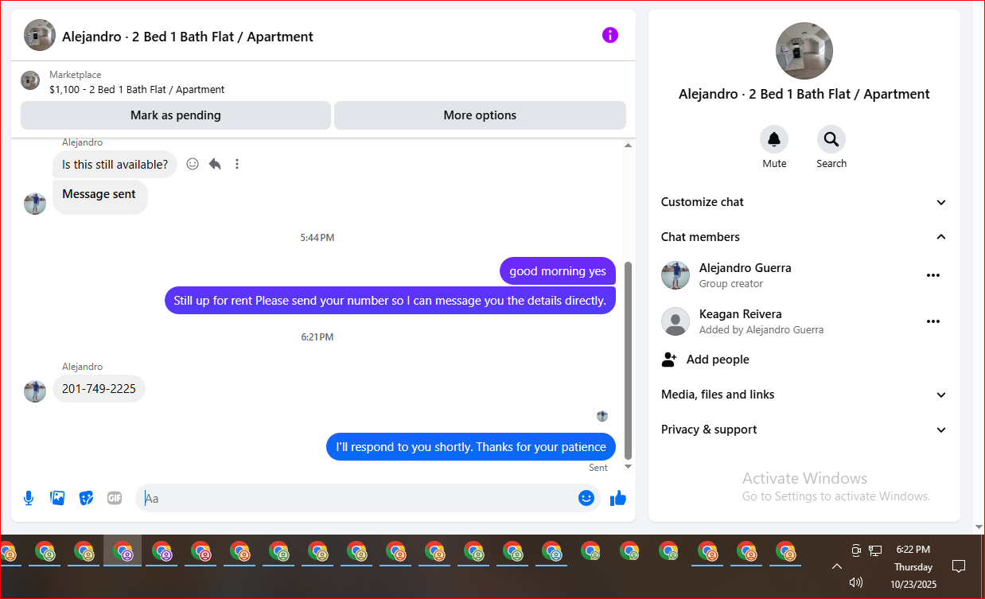Image resolution: width=985 pixels, height=599 pixels.
Task: Click Alejandro's avatar beside the phone number
Action: [35, 391]
